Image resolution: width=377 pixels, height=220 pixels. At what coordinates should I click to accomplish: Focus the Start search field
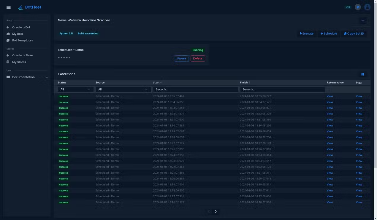(196, 89)
